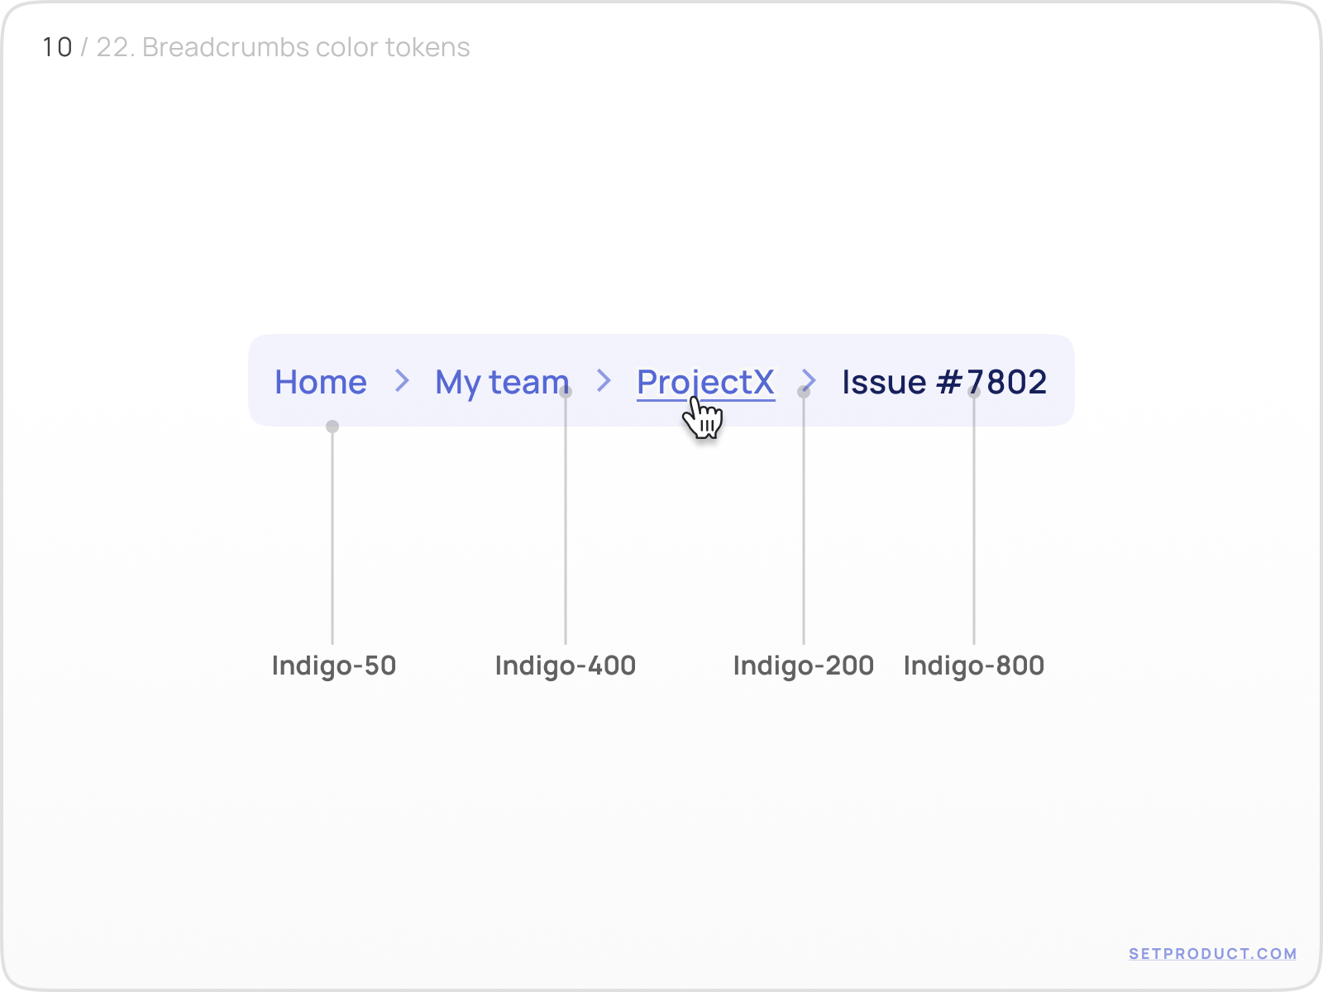This screenshot has width=1323, height=992.
Task: Click the callout dot atop Indigo-200 line
Action: click(804, 392)
